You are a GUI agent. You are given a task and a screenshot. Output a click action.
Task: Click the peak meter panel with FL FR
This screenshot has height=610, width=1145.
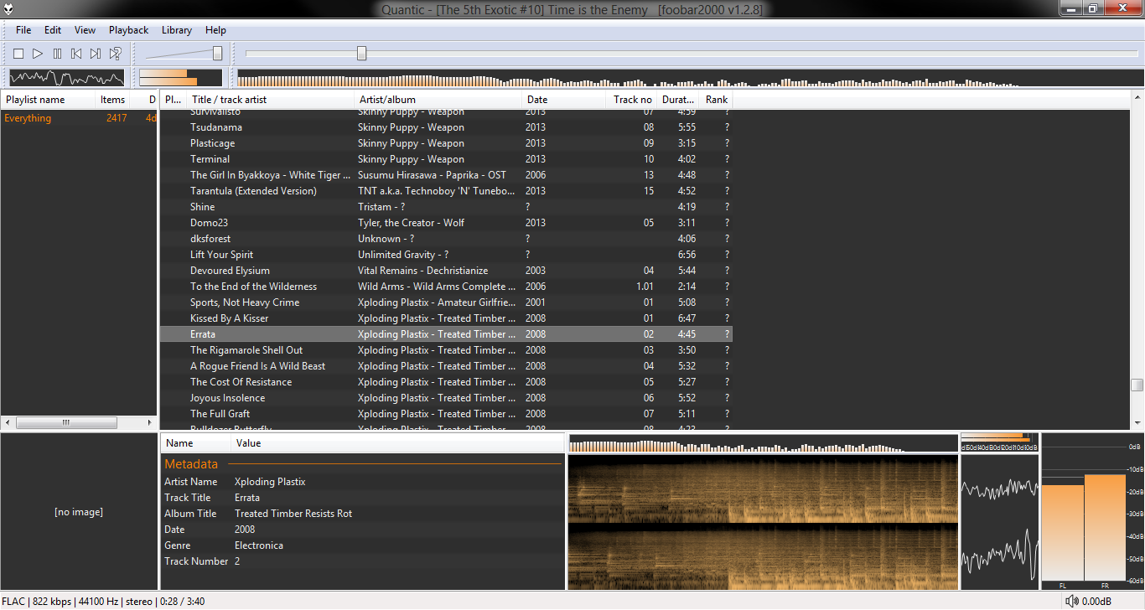tap(1091, 512)
